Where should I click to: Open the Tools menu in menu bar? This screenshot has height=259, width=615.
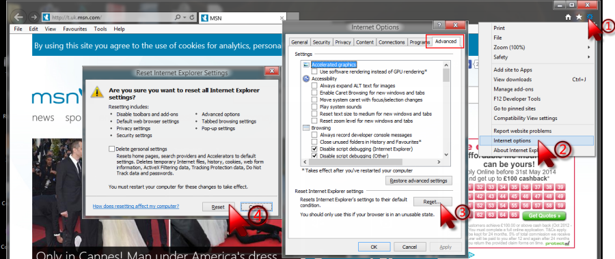coord(100,29)
